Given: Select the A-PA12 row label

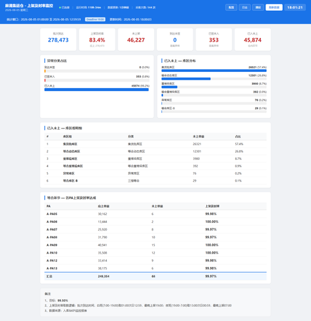Looking at the screenshot, I should [52, 261].
